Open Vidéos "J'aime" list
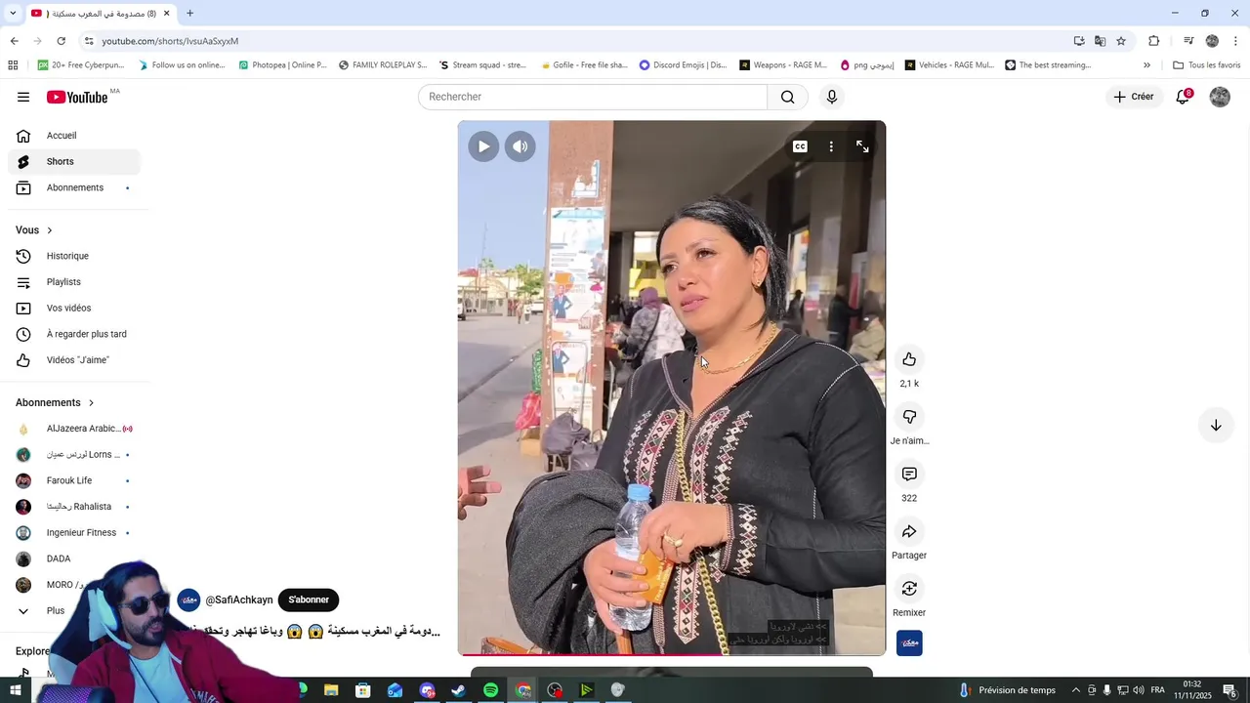The width and height of the screenshot is (1250, 703). coord(74,360)
